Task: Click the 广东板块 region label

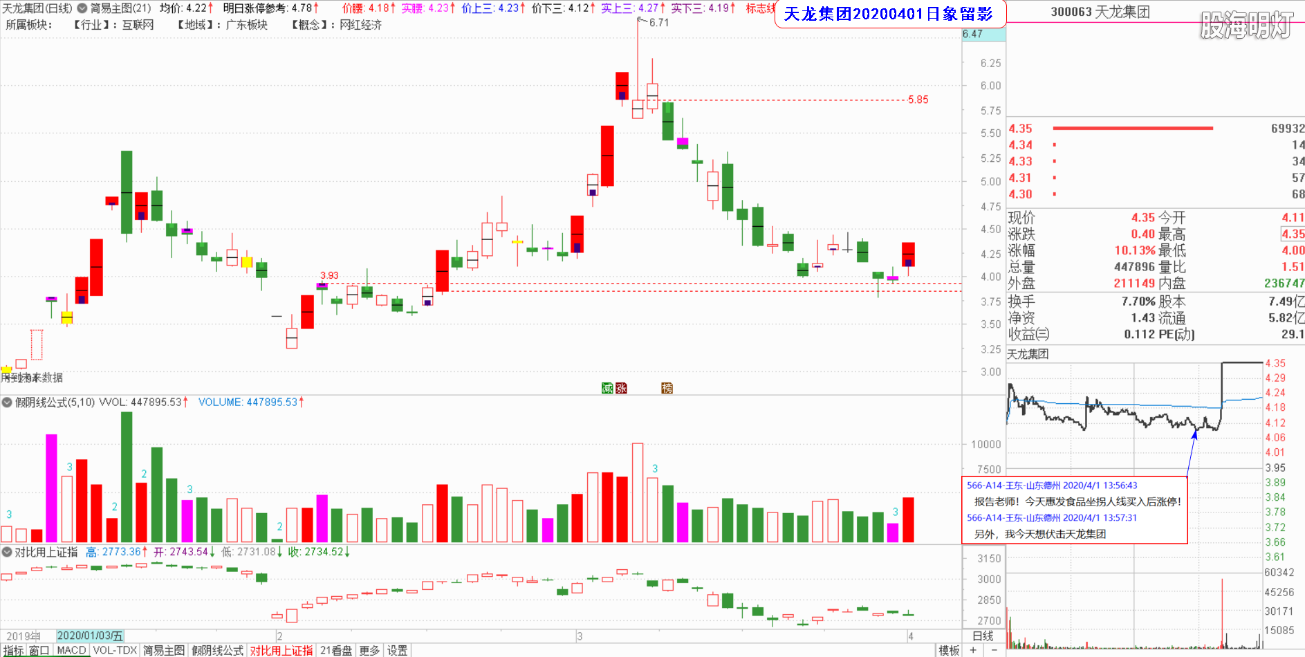Action: pos(247,25)
